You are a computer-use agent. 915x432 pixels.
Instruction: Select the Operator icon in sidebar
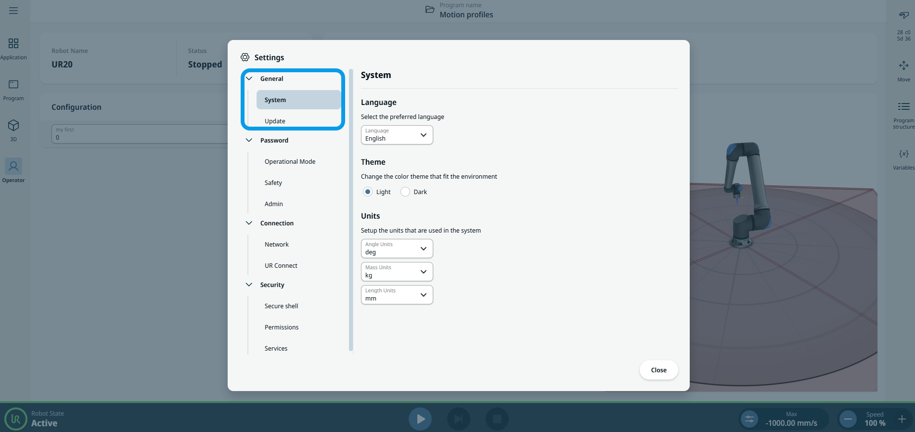coord(13,167)
